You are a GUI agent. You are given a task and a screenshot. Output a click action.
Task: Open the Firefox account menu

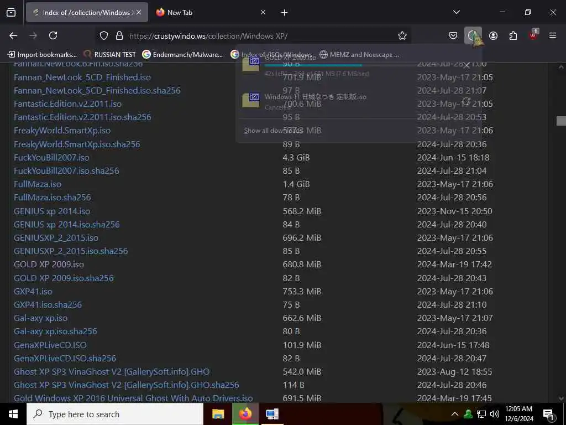pyautogui.click(x=493, y=35)
